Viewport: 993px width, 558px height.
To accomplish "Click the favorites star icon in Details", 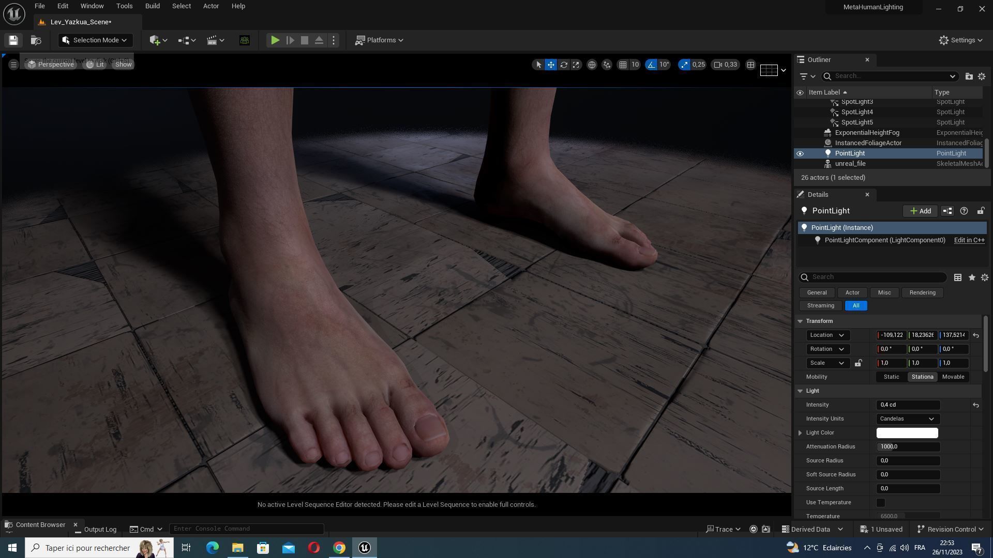I will (x=972, y=277).
